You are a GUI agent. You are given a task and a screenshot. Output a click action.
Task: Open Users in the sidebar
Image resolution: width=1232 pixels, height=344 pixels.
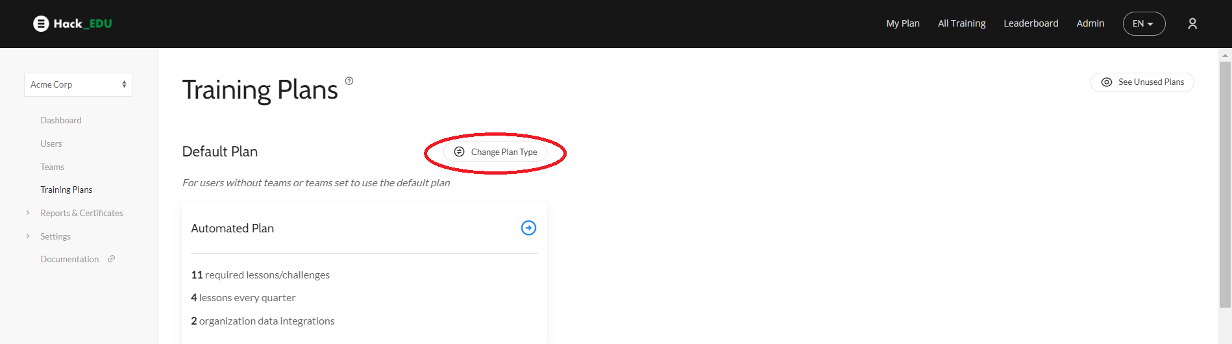point(51,143)
